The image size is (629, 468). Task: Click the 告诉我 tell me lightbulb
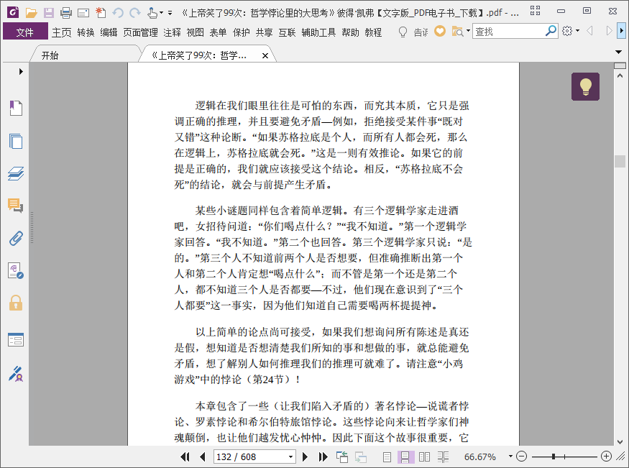point(403,32)
